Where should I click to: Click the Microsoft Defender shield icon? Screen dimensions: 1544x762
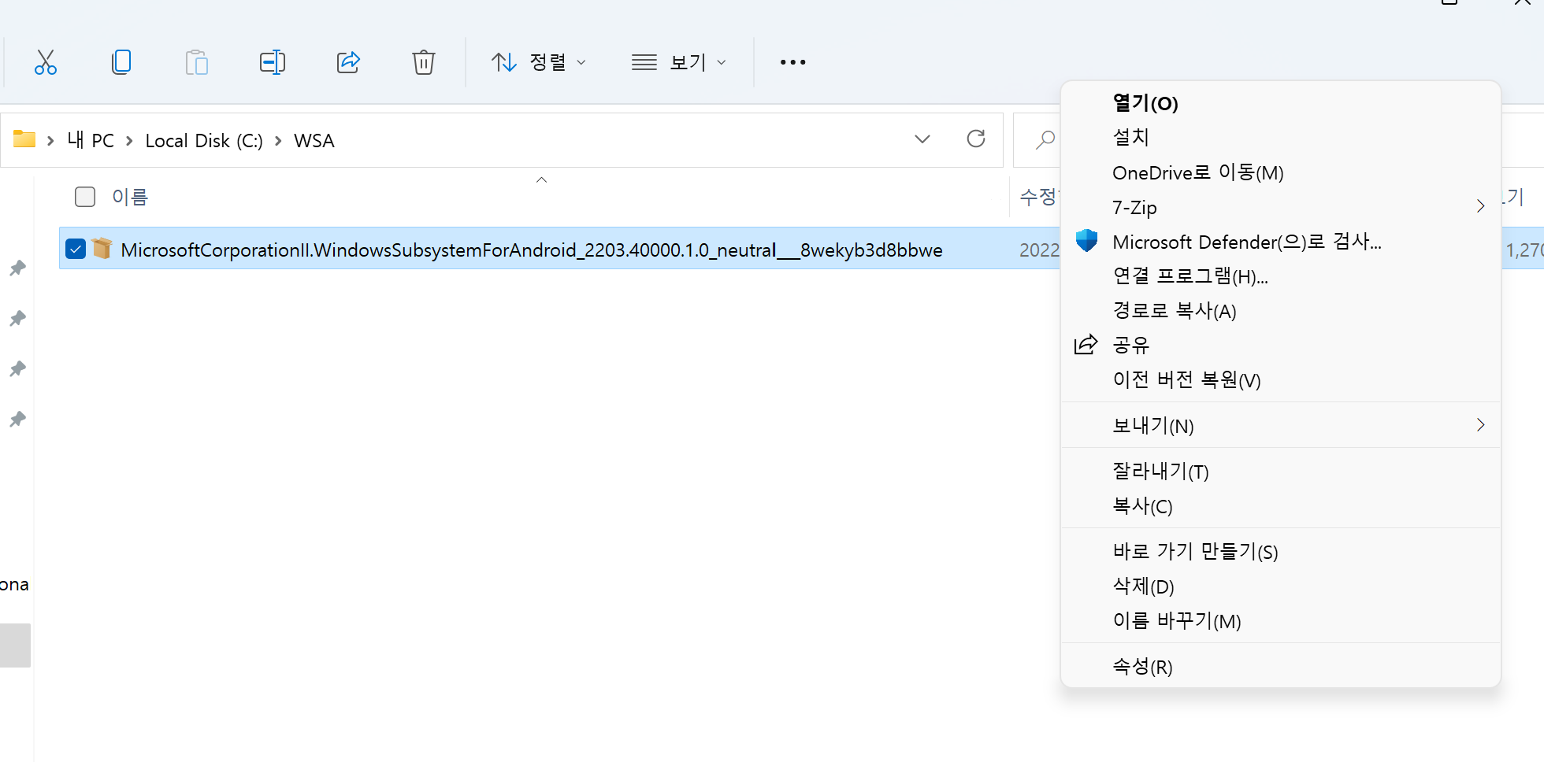[1086, 241]
